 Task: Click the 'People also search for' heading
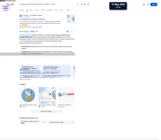[x=29, y=118]
